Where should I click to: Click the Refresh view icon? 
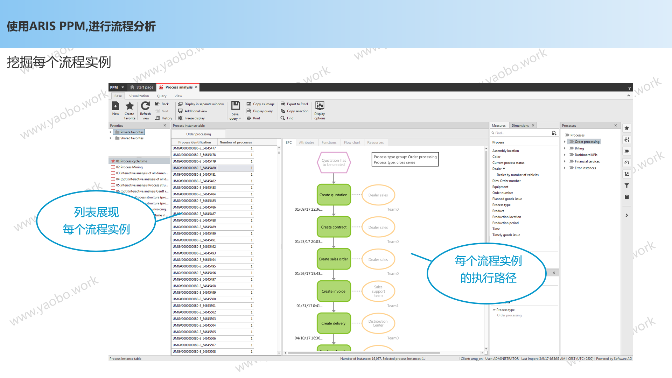pyautogui.click(x=145, y=106)
